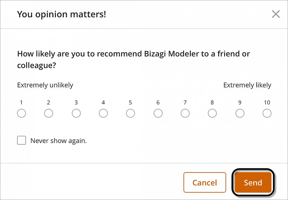
Task: Choose rating 5 radio option
Action: point(131,113)
